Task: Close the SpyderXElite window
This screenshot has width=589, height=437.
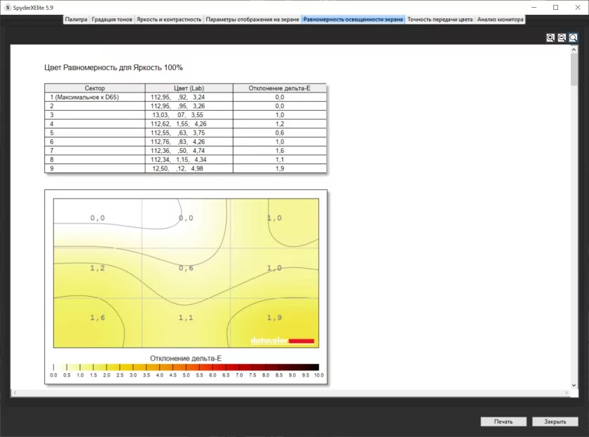Action: pyautogui.click(x=578, y=8)
